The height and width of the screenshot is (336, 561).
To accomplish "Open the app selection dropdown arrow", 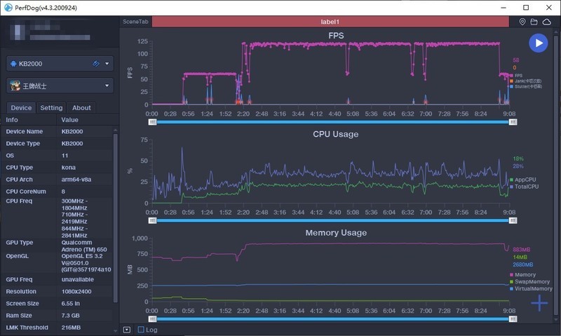I will pyautogui.click(x=107, y=86).
